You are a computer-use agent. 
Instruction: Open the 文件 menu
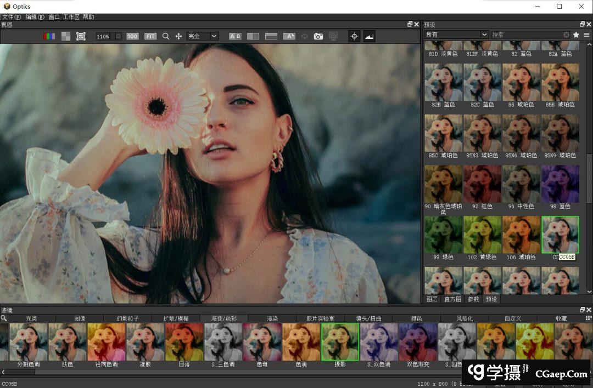pyautogui.click(x=11, y=17)
